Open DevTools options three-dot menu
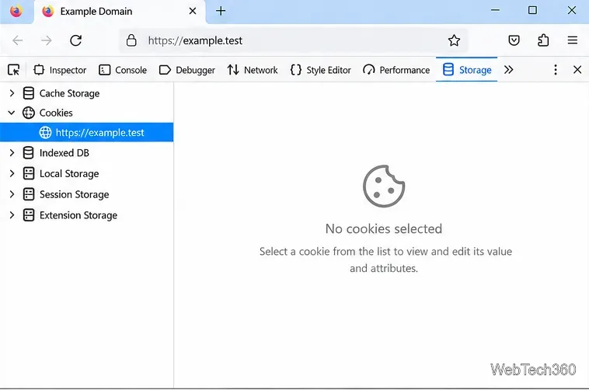 tap(555, 70)
